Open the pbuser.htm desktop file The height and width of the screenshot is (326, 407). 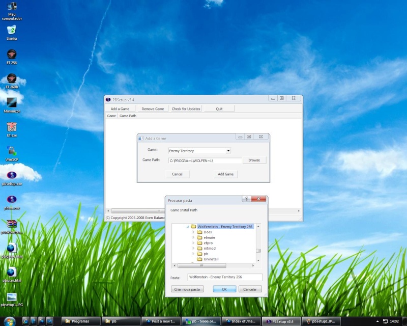[x=12, y=275]
